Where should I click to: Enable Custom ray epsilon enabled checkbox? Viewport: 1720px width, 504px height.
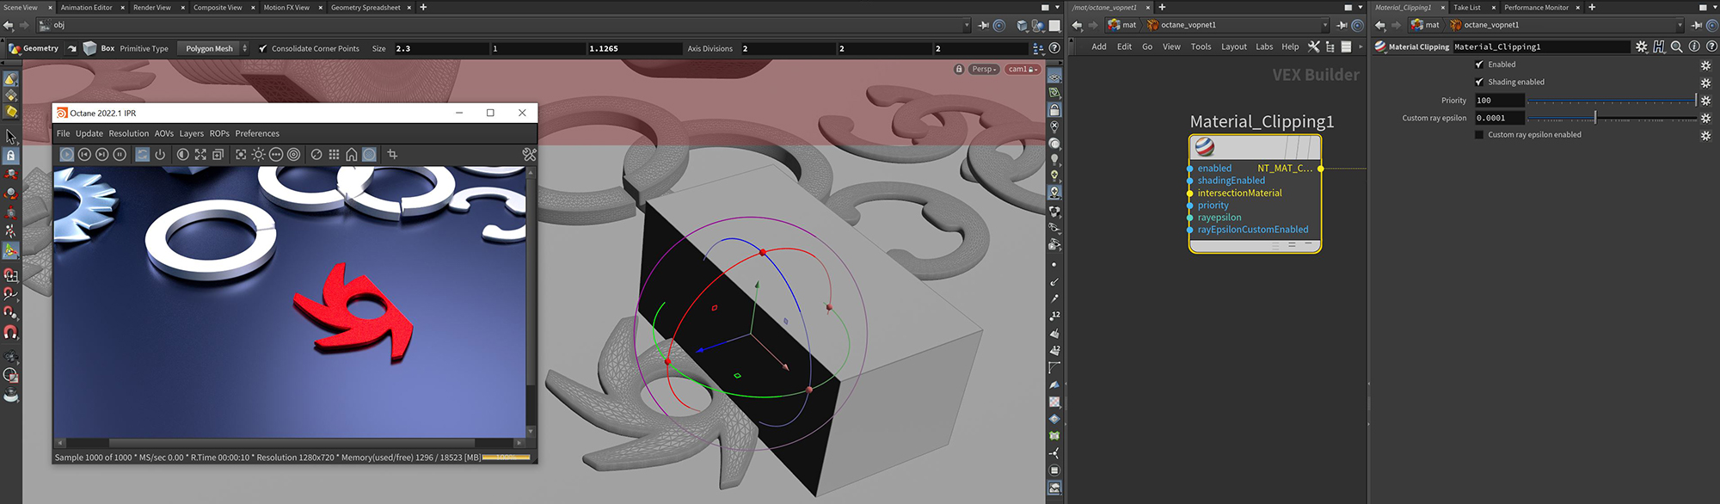(x=1479, y=135)
